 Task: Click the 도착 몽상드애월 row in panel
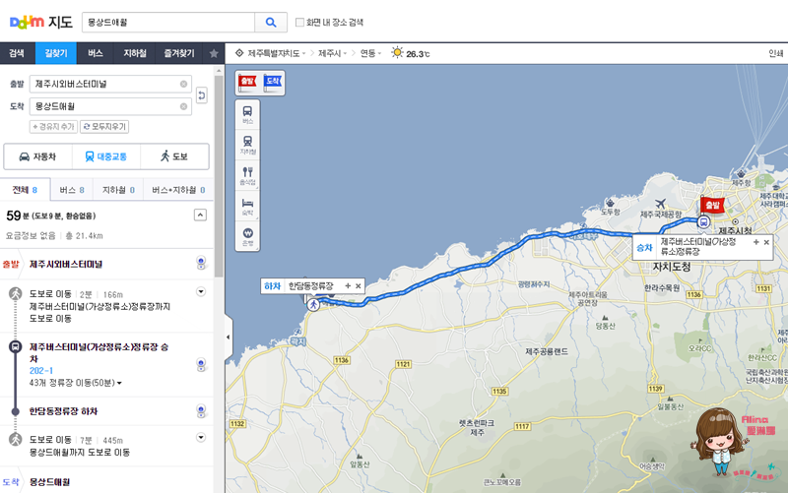[106, 482]
